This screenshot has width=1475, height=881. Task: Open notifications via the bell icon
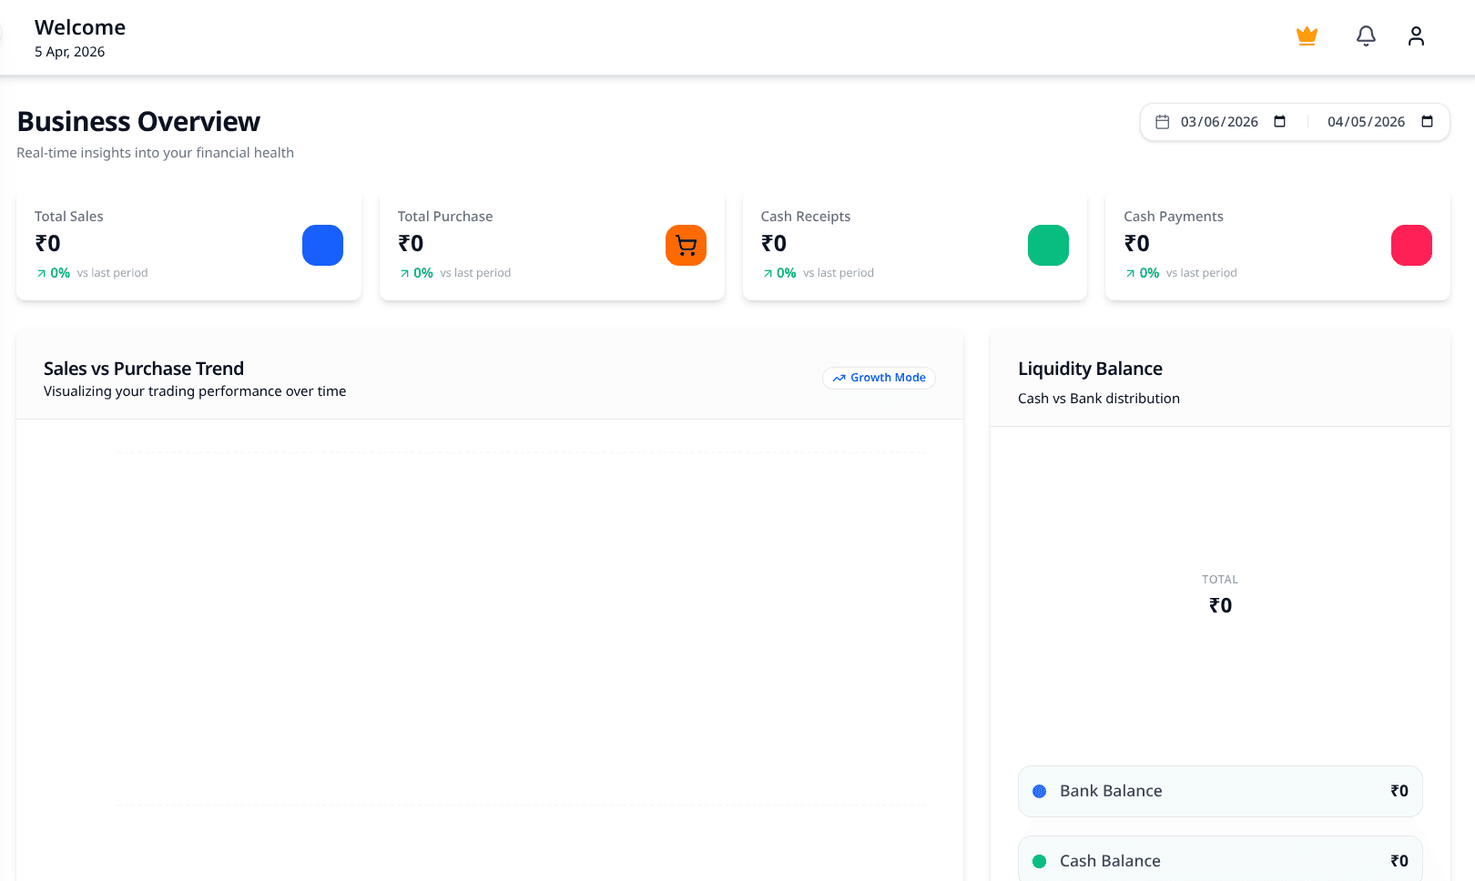point(1366,35)
